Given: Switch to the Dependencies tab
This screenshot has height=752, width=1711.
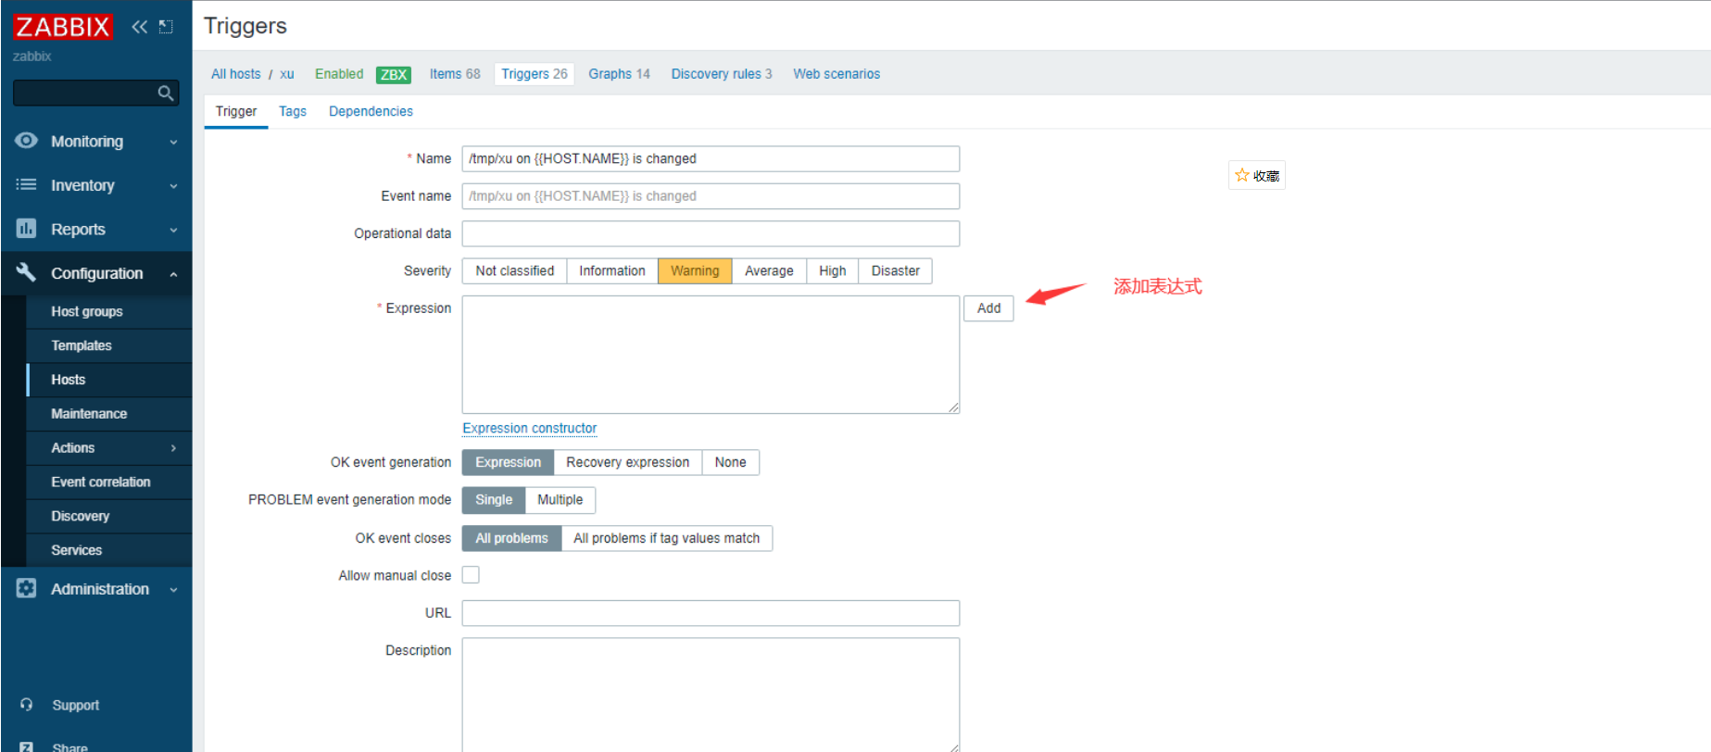Looking at the screenshot, I should [x=371, y=111].
